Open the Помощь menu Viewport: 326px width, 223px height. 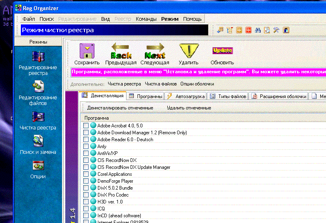(192, 19)
